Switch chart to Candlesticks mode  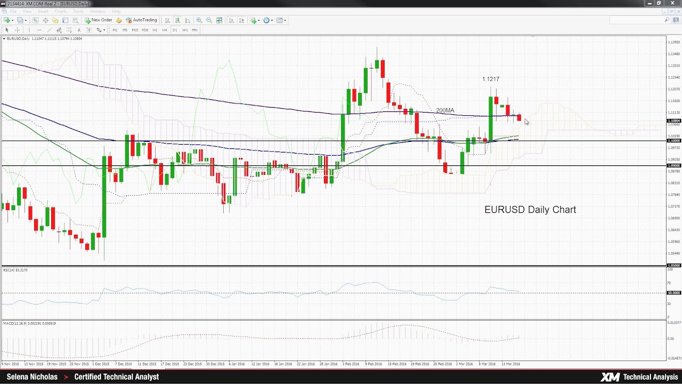(177, 20)
